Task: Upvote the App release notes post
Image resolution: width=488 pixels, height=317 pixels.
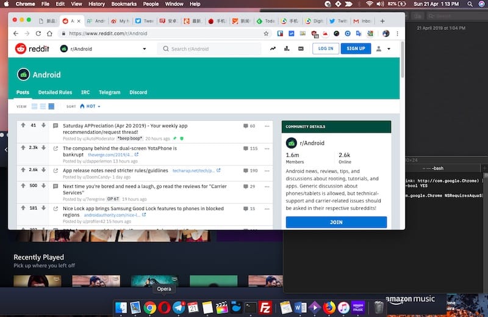Action: point(23,170)
